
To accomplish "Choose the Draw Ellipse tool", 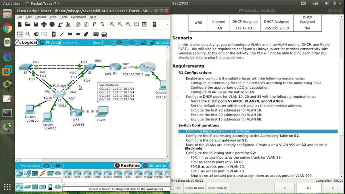I will 78,34.
